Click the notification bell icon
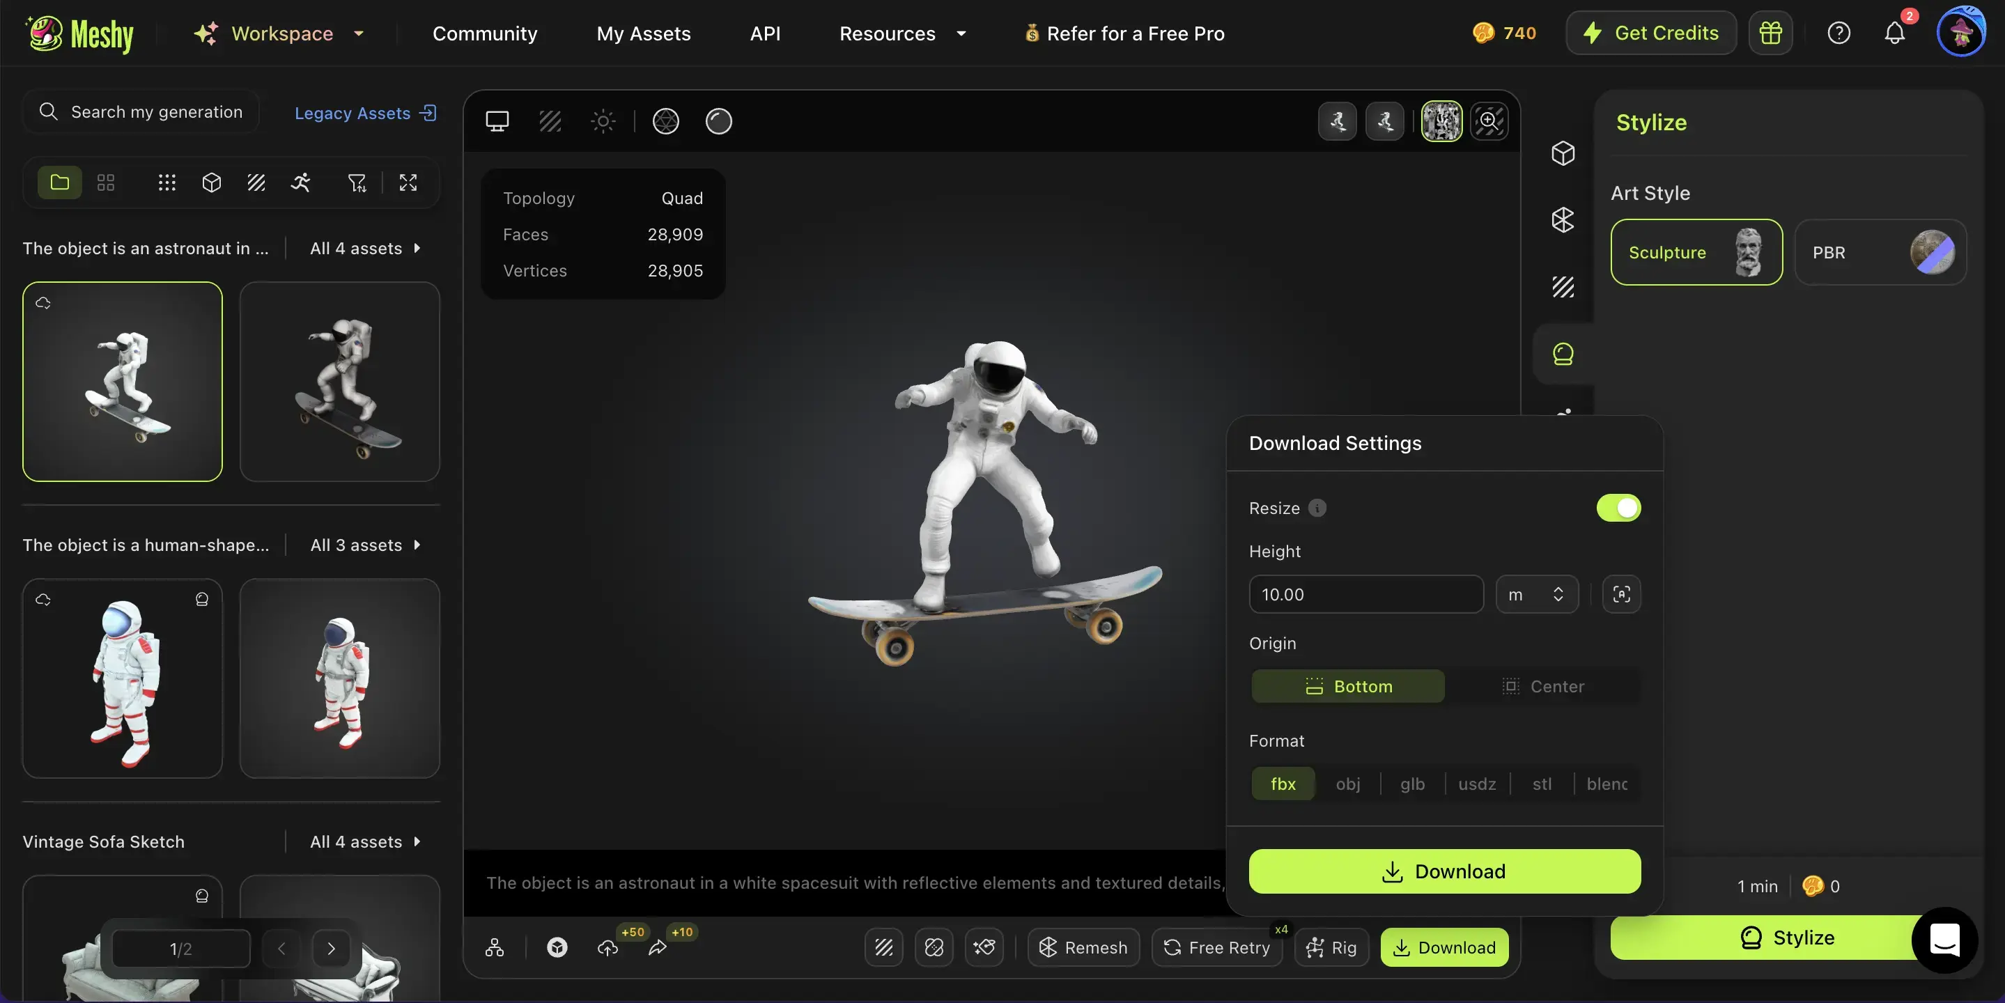2005x1003 pixels. pyautogui.click(x=1894, y=33)
